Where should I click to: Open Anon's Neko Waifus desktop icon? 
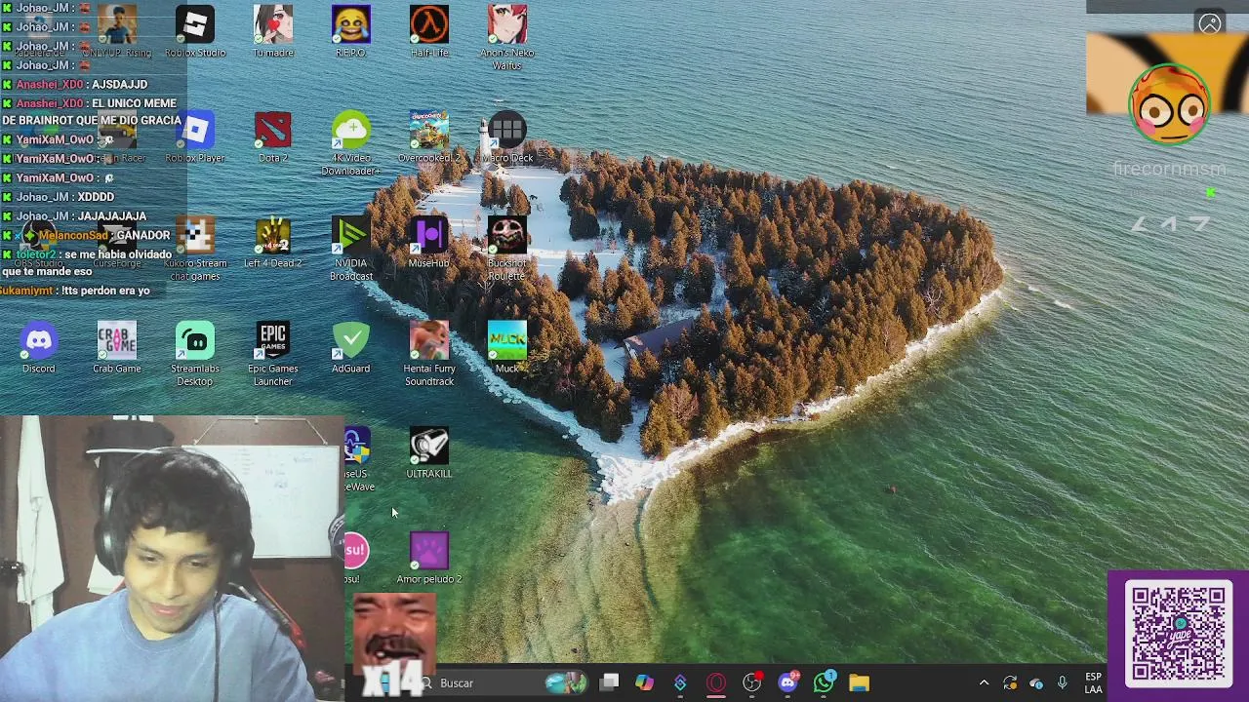pyautogui.click(x=507, y=37)
